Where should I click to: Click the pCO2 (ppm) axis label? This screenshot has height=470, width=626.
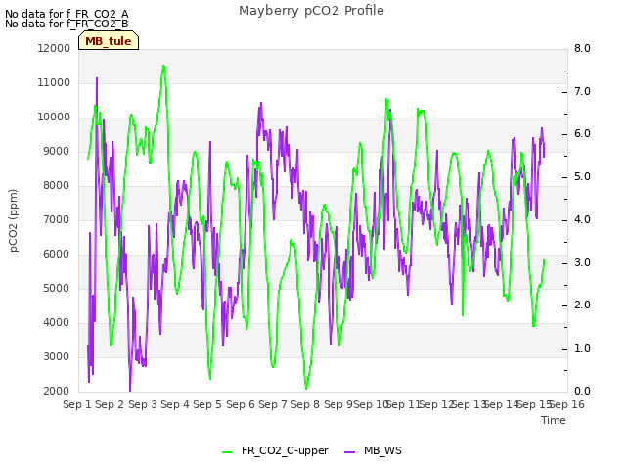(x=14, y=220)
